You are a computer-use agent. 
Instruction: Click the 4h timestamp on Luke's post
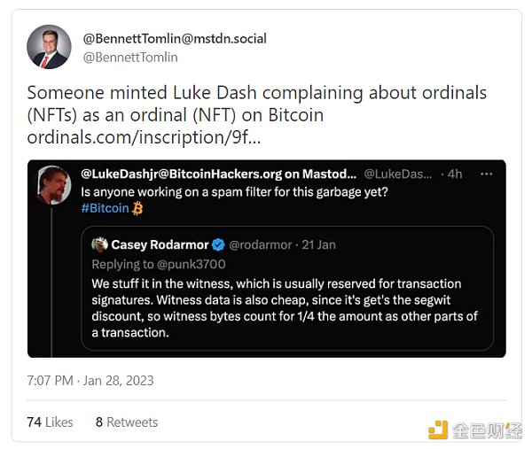tap(455, 174)
